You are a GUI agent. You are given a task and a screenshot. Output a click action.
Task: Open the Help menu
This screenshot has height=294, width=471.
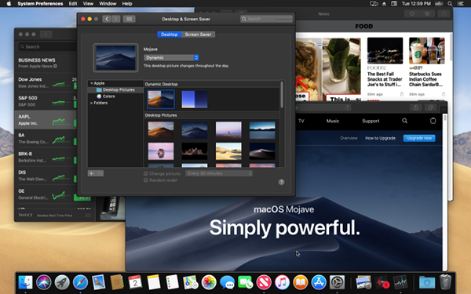[127, 4]
